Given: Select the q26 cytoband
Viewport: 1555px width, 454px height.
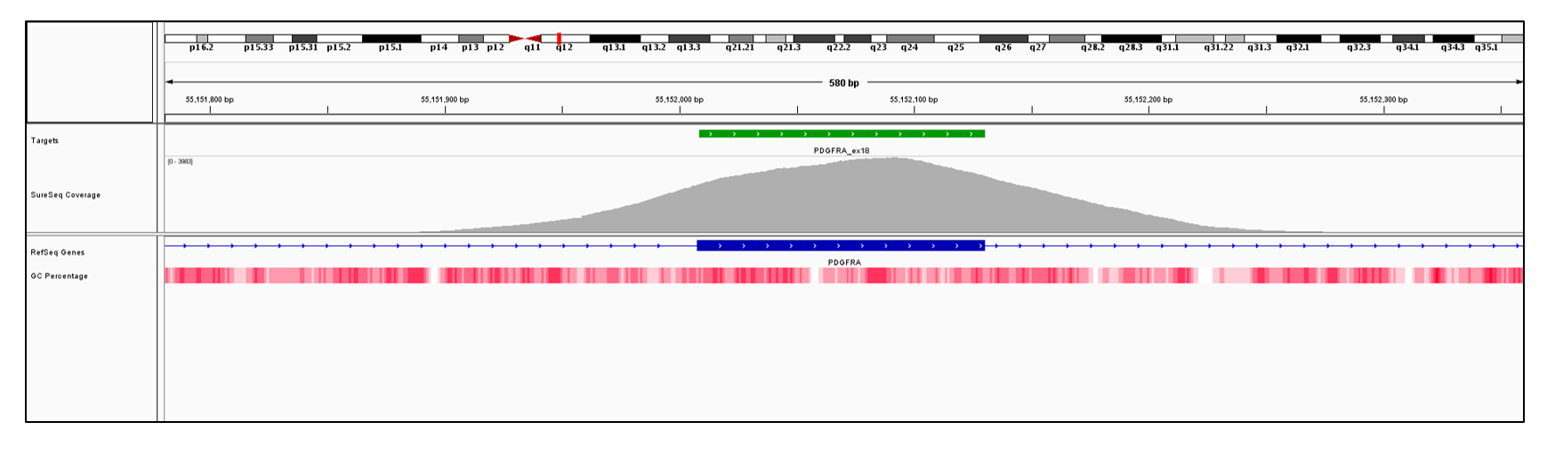Looking at the screenshot, I should tap(1003, 47).
